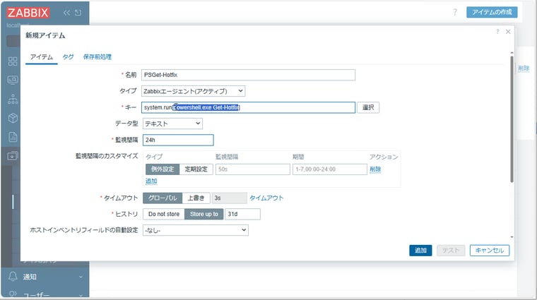Viewport: 537px width, 300px height.
Task: Select the 上書き timeout option
Action: tap(196, 198)
